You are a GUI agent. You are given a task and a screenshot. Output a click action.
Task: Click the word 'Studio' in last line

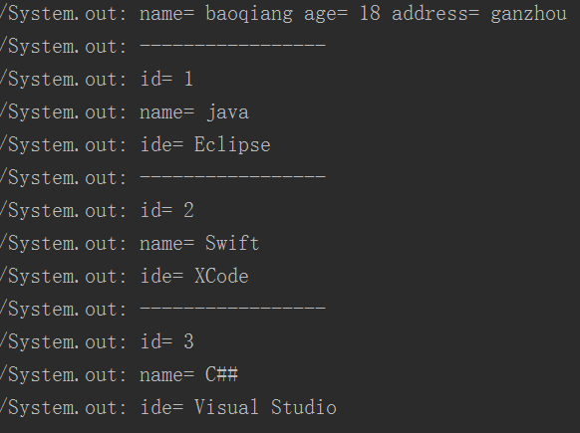[x=304, y=407]
